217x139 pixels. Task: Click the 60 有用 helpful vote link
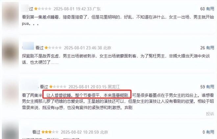click(207, 9)
